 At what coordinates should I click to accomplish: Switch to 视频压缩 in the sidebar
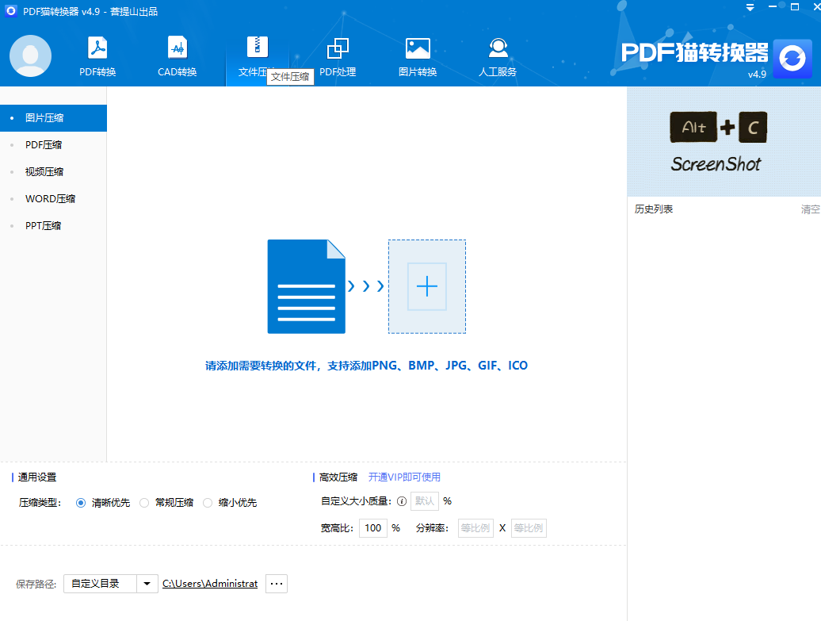53,172
